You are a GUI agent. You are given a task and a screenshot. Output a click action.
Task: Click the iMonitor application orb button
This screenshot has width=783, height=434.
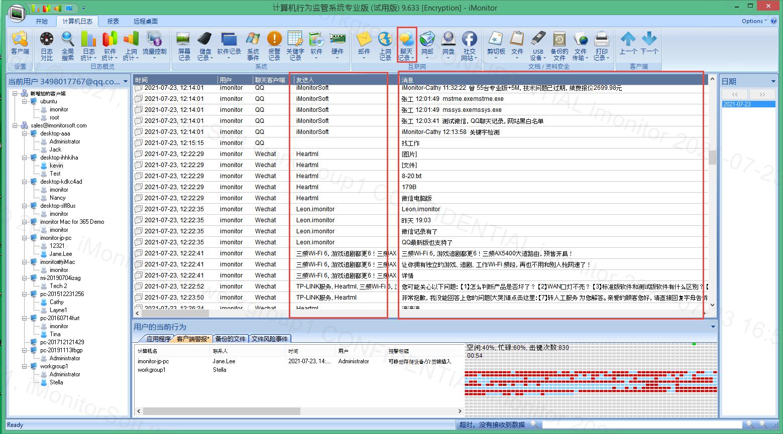(17, 12)
